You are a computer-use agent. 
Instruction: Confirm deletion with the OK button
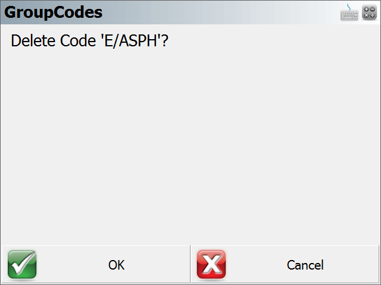(96, 264)
